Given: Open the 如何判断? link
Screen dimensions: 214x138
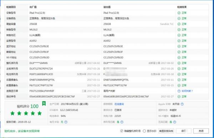Looking at the screenshot, I should coord(187,91).
